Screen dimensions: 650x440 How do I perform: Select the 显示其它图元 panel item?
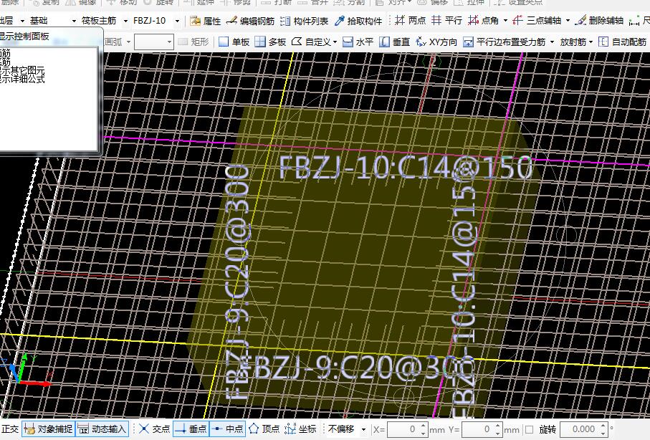point(22,71)
